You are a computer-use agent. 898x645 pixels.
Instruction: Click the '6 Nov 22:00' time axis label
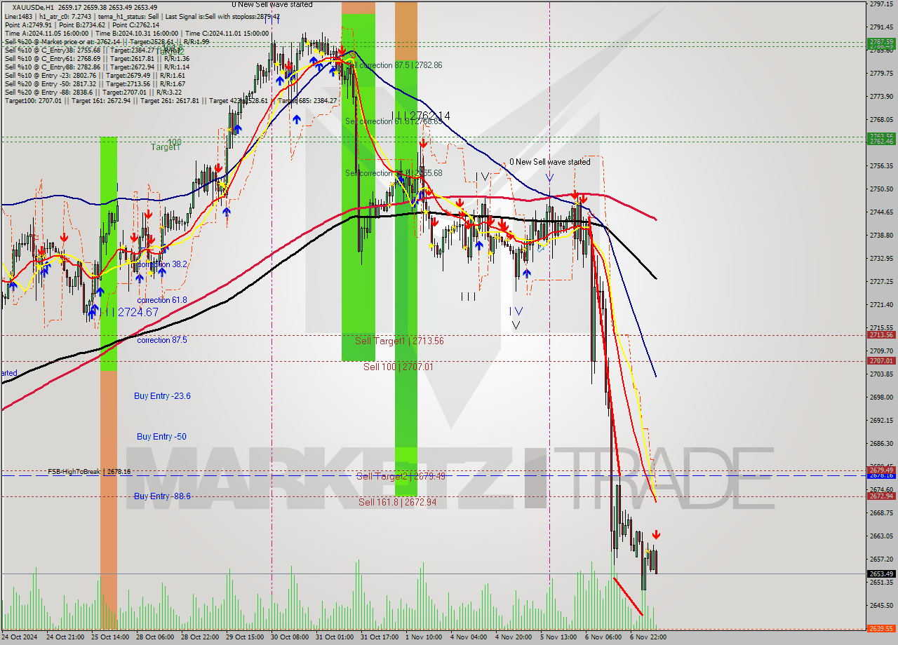tap(648, 637)
